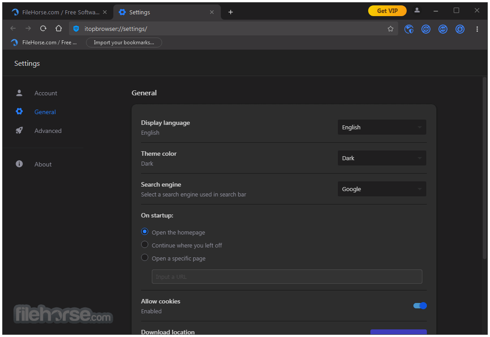Close the FileHorse.com tab
This screenshot has height=337, width=490.
coord(105,12)
